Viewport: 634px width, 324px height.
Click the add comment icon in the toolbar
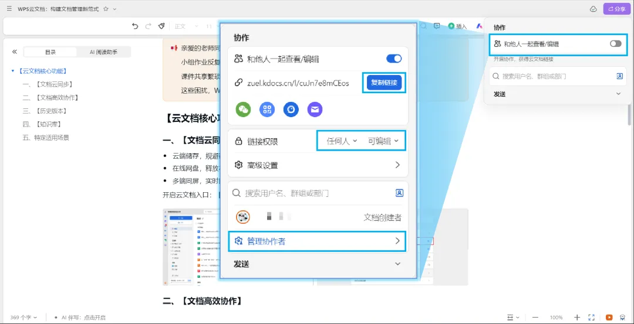pyautogui.click(x=437, y=26)
